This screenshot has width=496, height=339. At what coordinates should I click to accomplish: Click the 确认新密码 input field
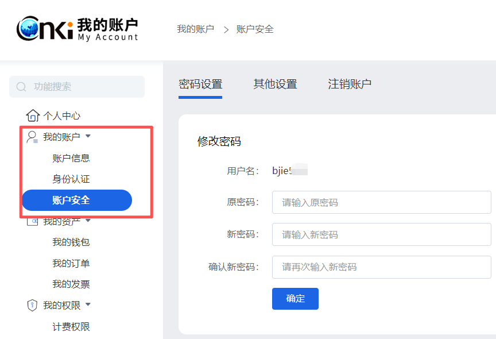[x=381, y=267]
